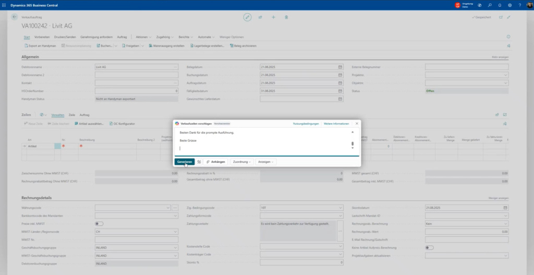Click the Anhängen attachment button

(214, 162)
